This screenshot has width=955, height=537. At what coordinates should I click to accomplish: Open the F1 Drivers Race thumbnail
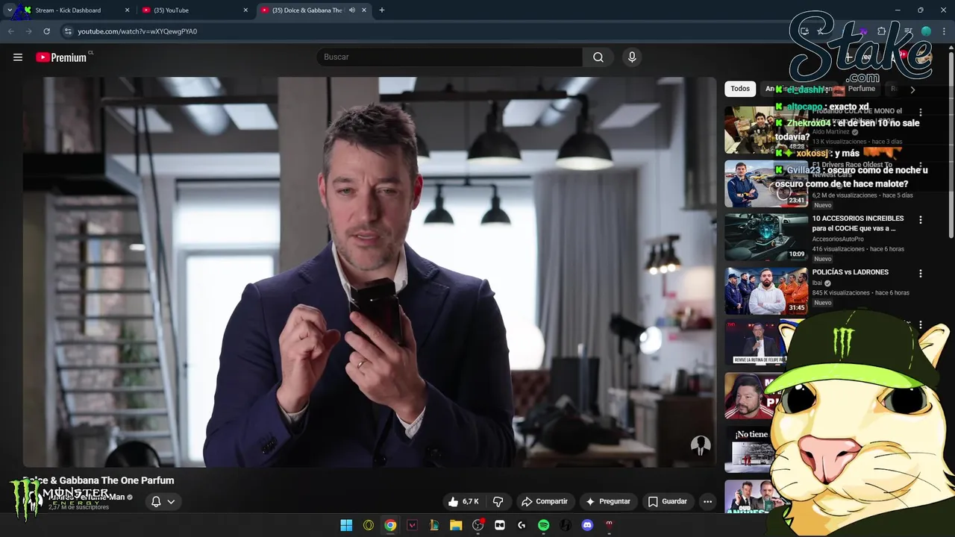pyautogui.click(x=766, y=183)
